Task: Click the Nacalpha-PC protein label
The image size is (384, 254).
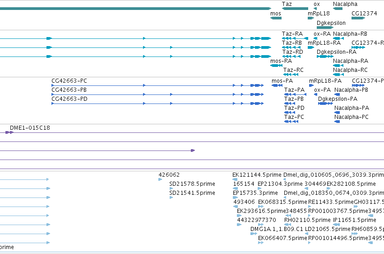Action: (352, 117)
